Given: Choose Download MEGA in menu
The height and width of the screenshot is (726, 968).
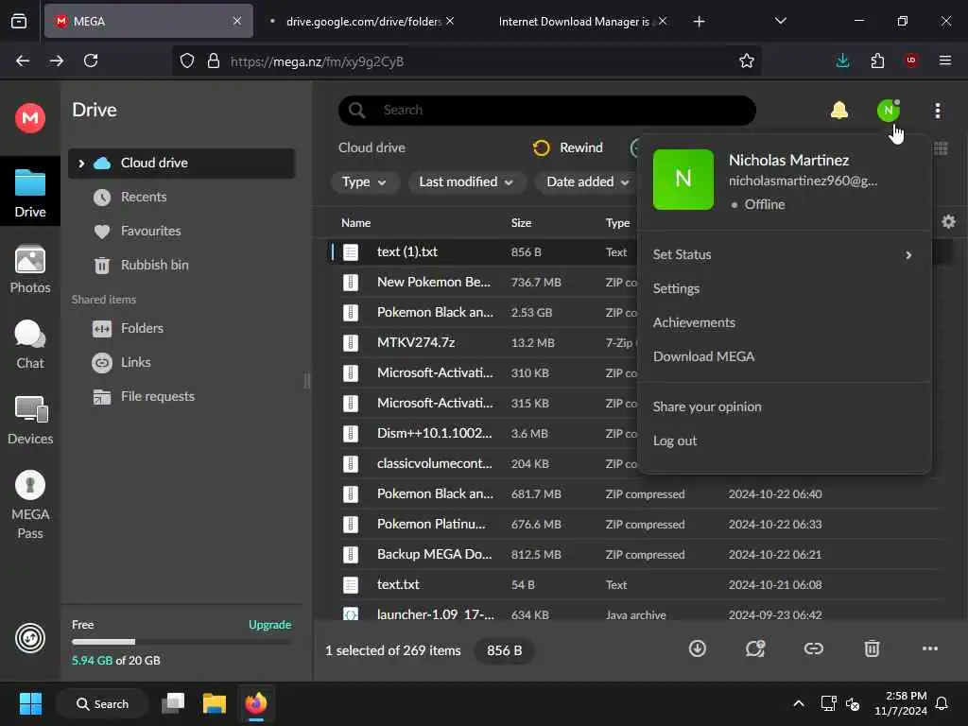Looking at the screenshot, I should click(x=703, y=356).
